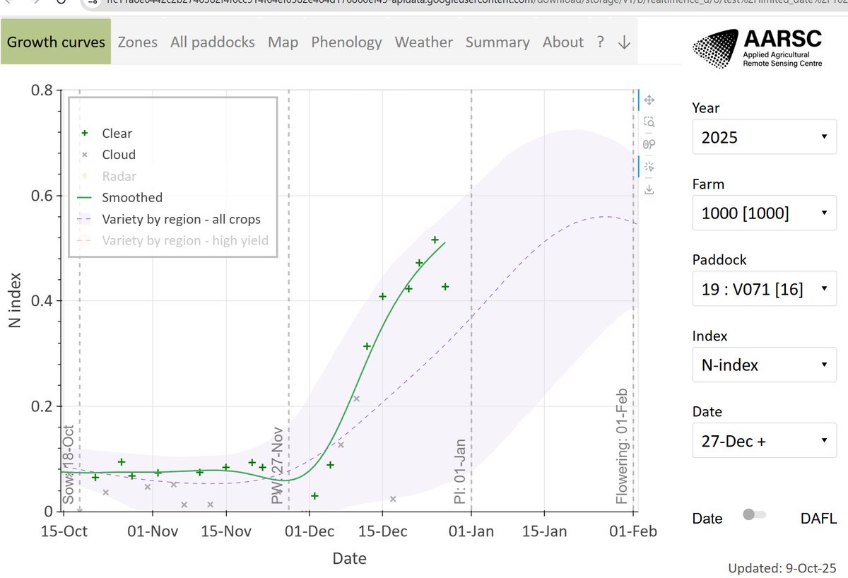Open the question mark help tab
Screen dimensions: 848x578
point(600,42)
